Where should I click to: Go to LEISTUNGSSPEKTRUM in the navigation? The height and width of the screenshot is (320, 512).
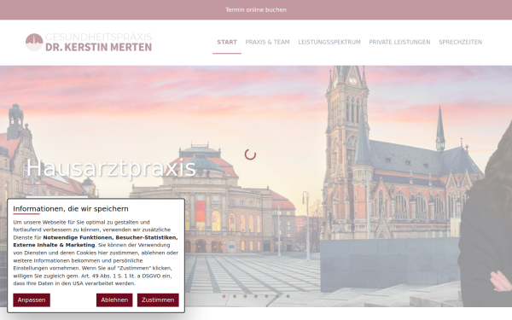329,42
